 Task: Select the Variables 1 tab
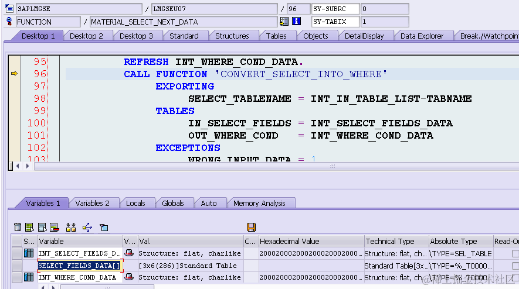pos(43,203)
